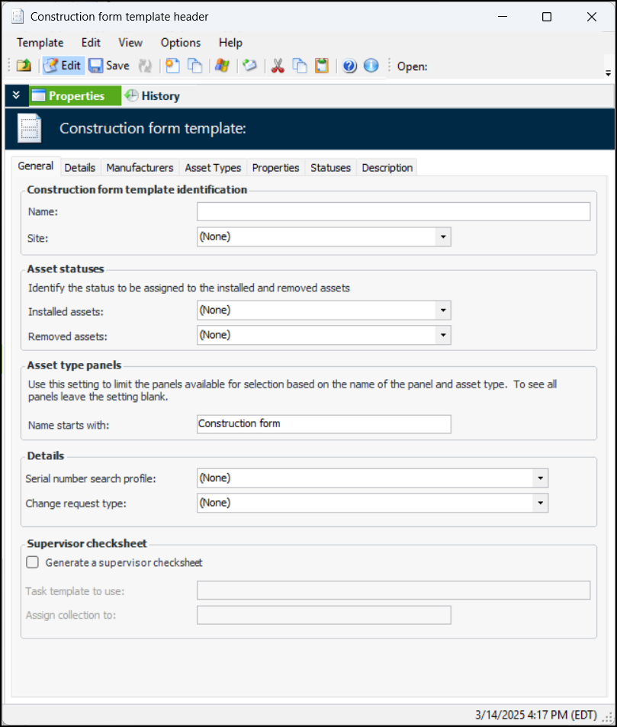Collapse the panel with double-chevron button
The width and height of the screenshot is (617, 727).
click(x=16, y=95)
